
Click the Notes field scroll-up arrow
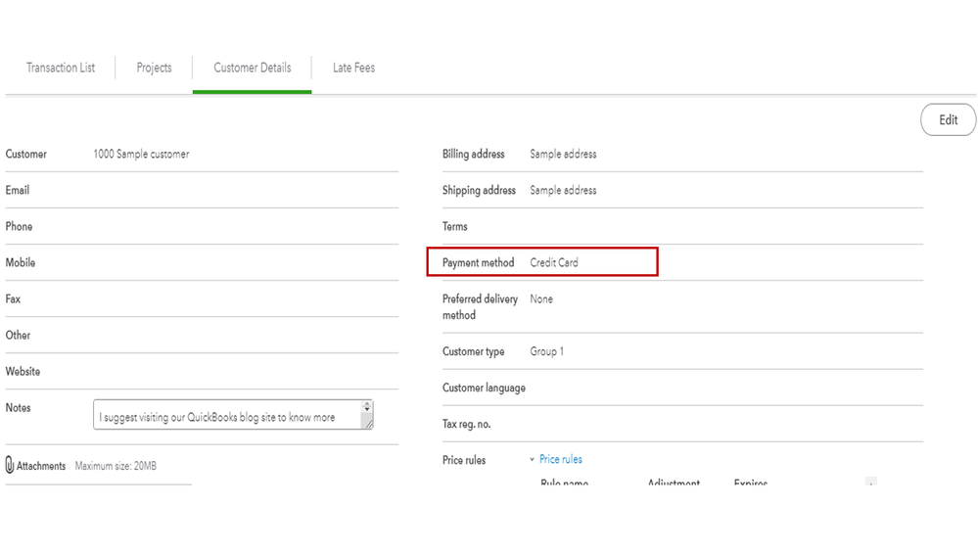[x=367, y=405]
